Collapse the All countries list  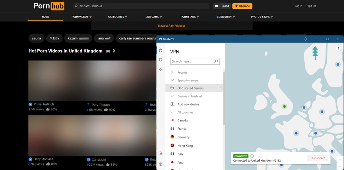click(172, 112)
